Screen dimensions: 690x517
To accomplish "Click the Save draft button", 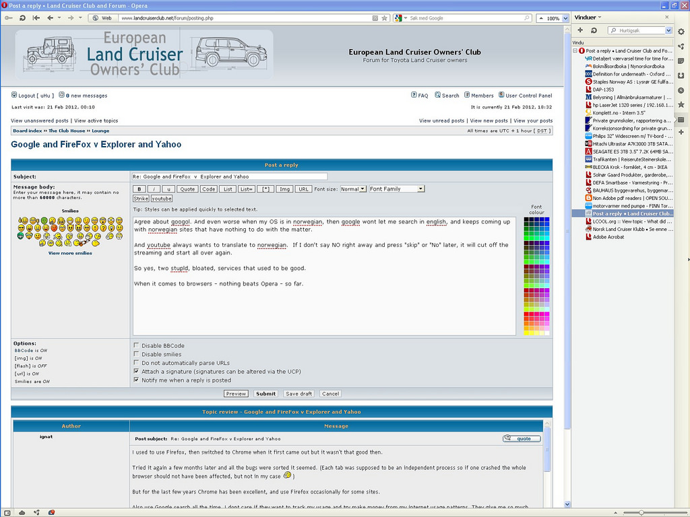I will coord(299,394).
